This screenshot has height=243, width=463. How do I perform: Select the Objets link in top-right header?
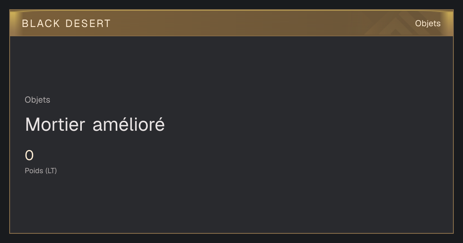click(x=428, y=24)
